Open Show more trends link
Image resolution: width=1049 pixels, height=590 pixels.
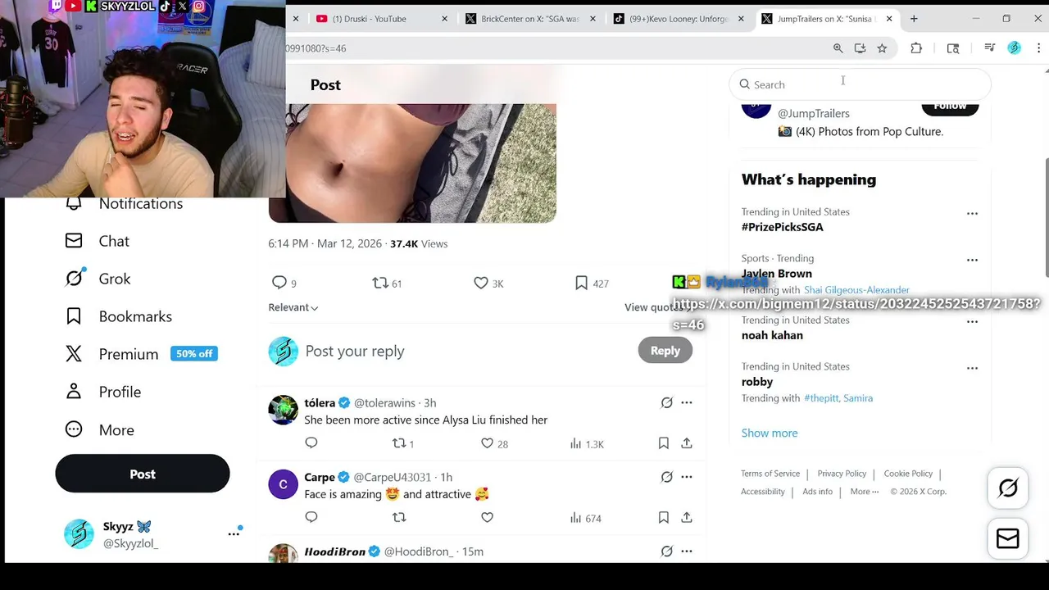[x=770, y=433]
